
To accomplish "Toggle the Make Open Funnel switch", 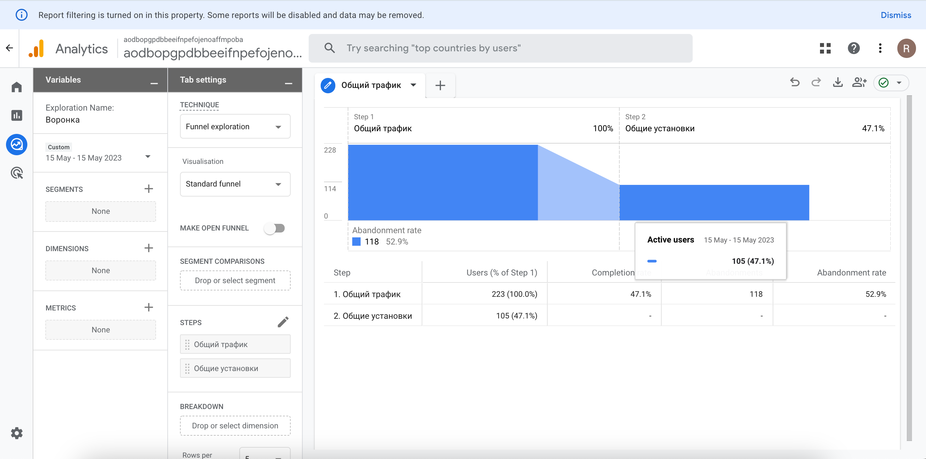I will click(275, 228).
